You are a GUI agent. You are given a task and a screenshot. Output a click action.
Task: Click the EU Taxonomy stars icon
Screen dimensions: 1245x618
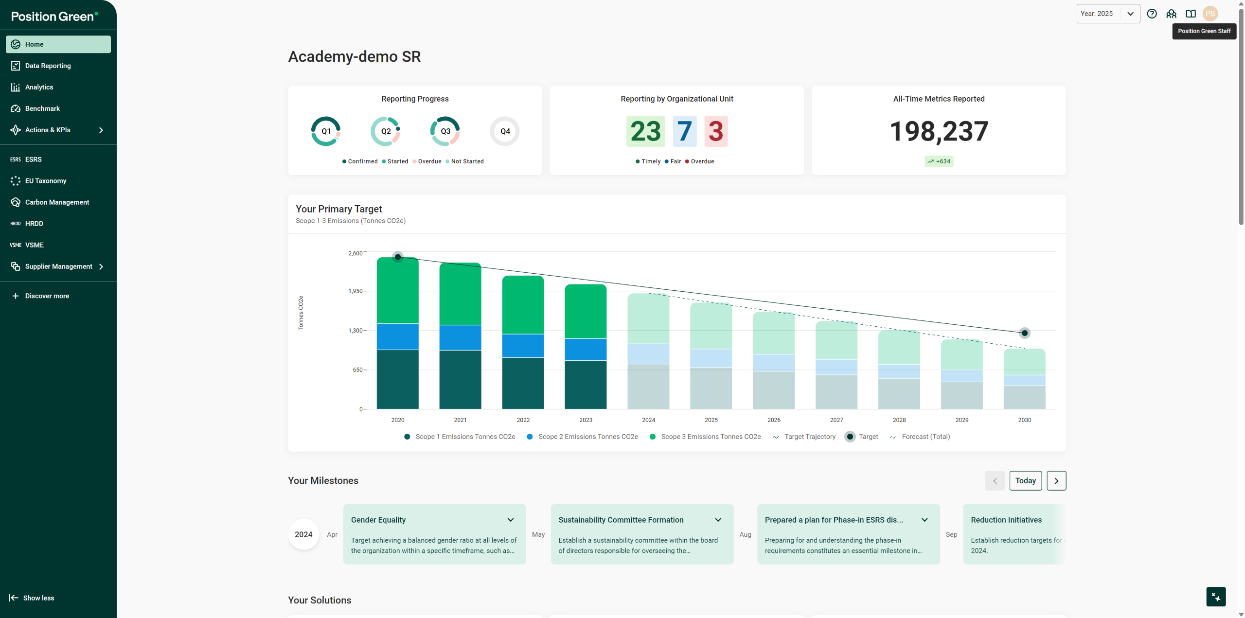coord(16,181)
